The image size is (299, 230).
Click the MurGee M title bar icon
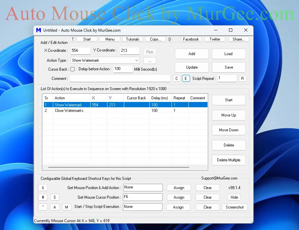(39, 30)
